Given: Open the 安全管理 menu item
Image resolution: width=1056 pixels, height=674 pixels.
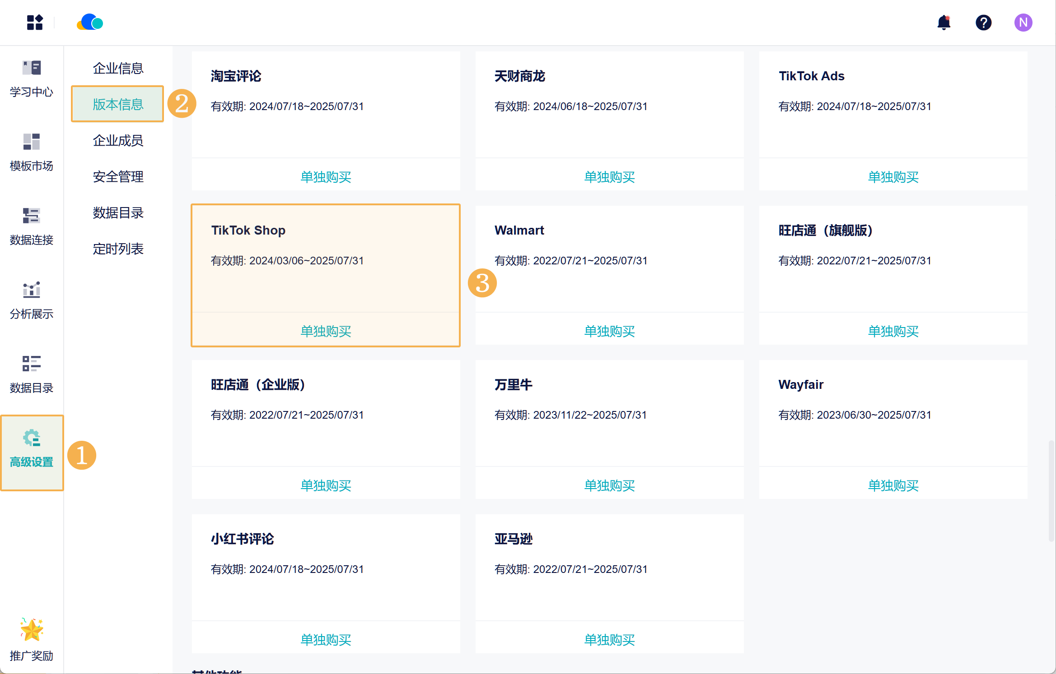Looking at the screenshot, I should tap(118, 176).
